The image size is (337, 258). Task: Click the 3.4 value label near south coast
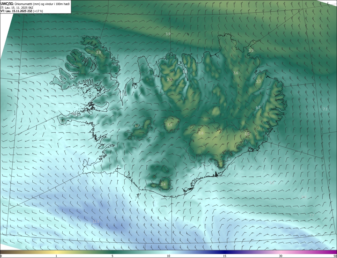coord(163,184)
